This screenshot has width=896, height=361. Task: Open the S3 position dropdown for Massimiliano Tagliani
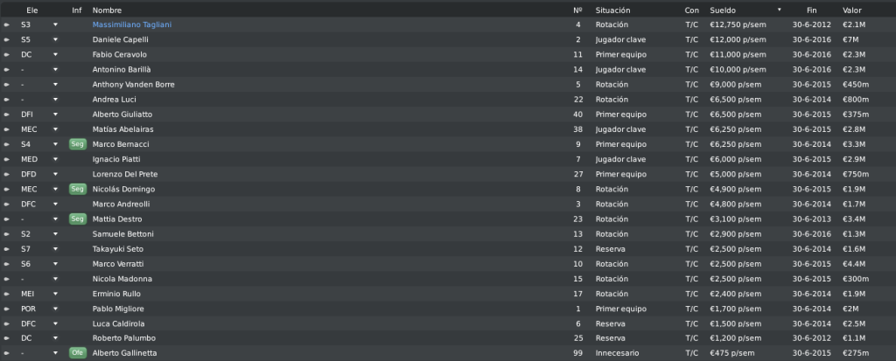tap(55, 25)
